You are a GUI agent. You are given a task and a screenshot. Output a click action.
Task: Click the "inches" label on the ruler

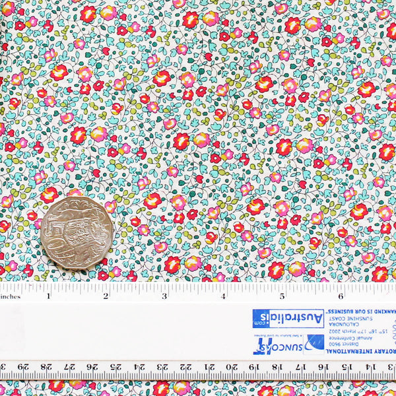point(11,296)
